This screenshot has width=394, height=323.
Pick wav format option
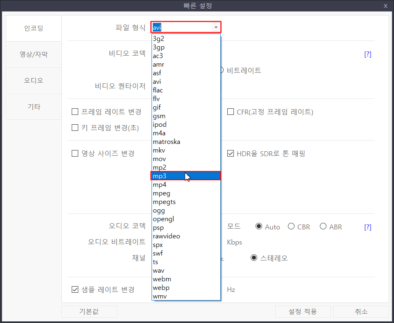coord(186,270)
